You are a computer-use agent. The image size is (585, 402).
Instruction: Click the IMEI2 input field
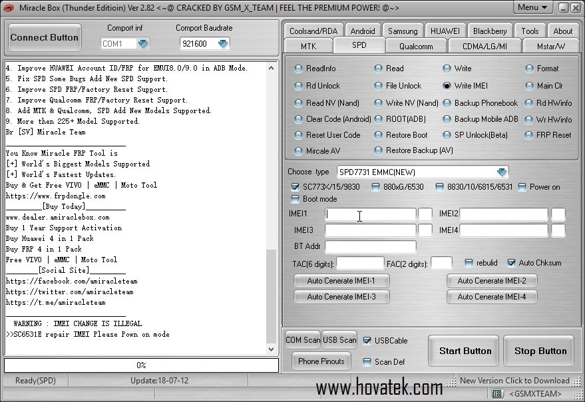pos(504,214)
